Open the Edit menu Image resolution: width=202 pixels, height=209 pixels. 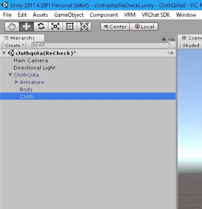pyautogui.click(x=22, y=15)
